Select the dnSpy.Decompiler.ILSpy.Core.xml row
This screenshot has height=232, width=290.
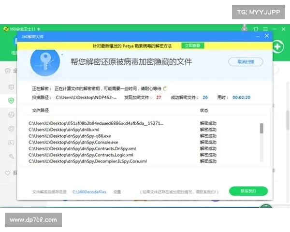point(122,161)
